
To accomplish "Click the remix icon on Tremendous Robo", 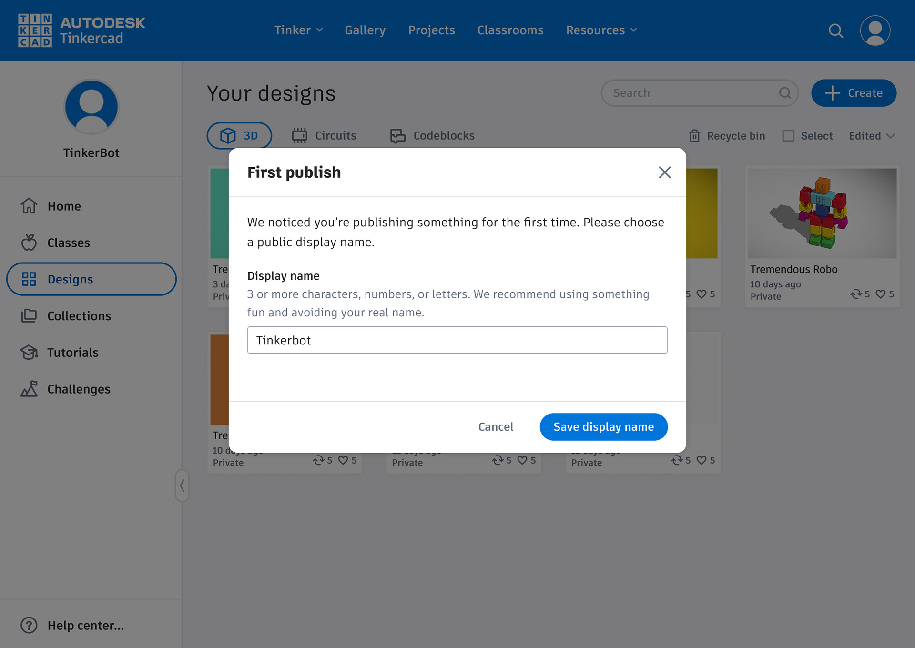I will (x=856, y=294).
